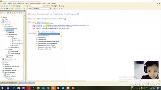
Task: Click the Undo arrow toolbar icon
Action: [22, 6]
